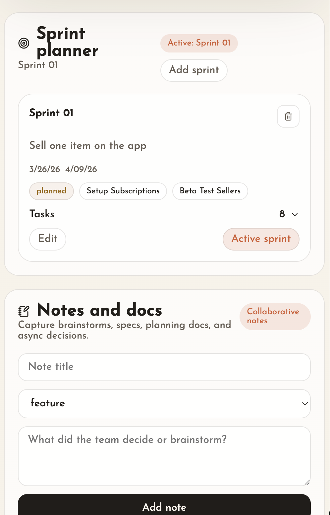Screen dimensions: 330x515
Task: Select the Setup Subscriptions tag
Action: tap(123, 191)
